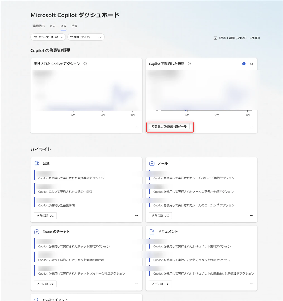Screen dimensions: 283x301
Task: Select チャット会話の合計数 metric text
Action: tap(71, 260)
